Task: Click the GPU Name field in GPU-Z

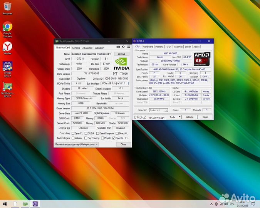Action: (x=92, y=54)
